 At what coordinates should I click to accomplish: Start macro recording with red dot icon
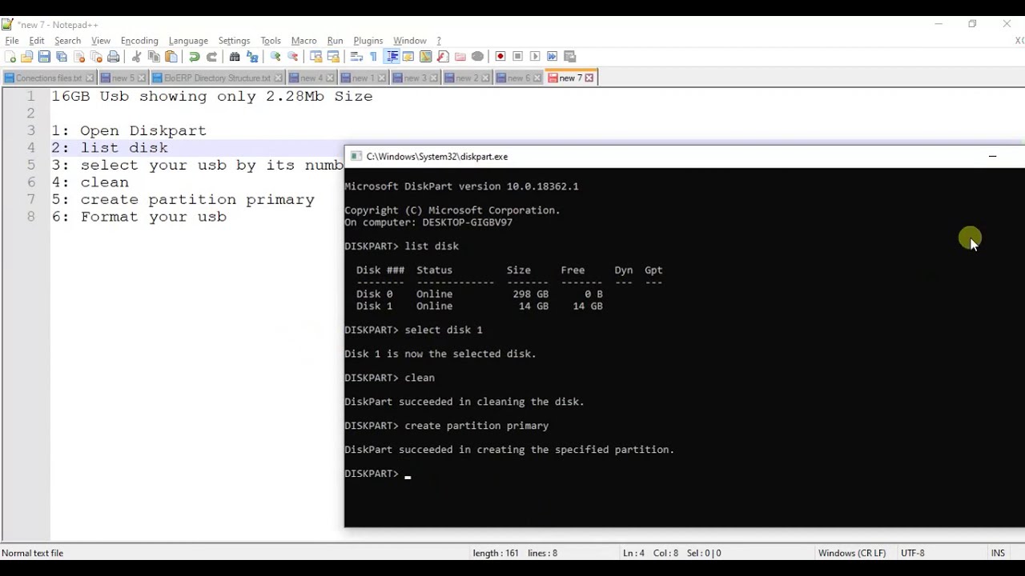[x=500, y=56]
